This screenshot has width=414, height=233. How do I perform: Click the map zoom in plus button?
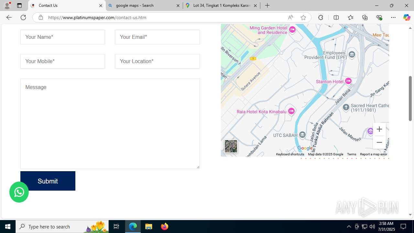pos(379,129)
